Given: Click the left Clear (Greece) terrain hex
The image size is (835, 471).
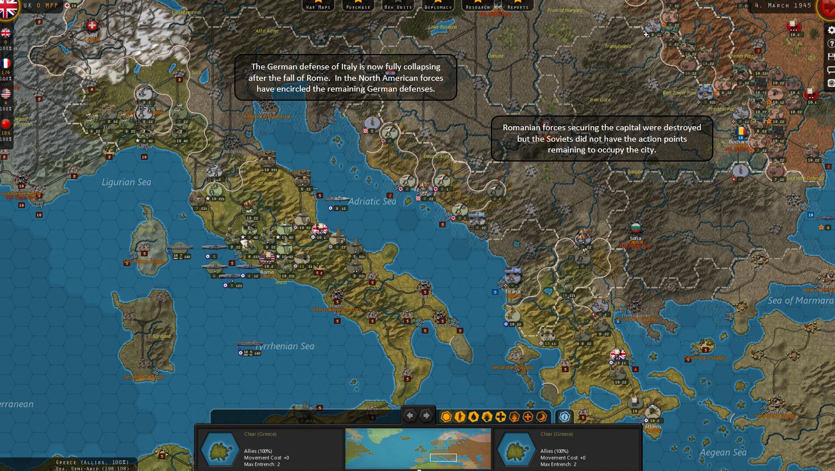Looking at the screenshot, I should click(220, 449).
